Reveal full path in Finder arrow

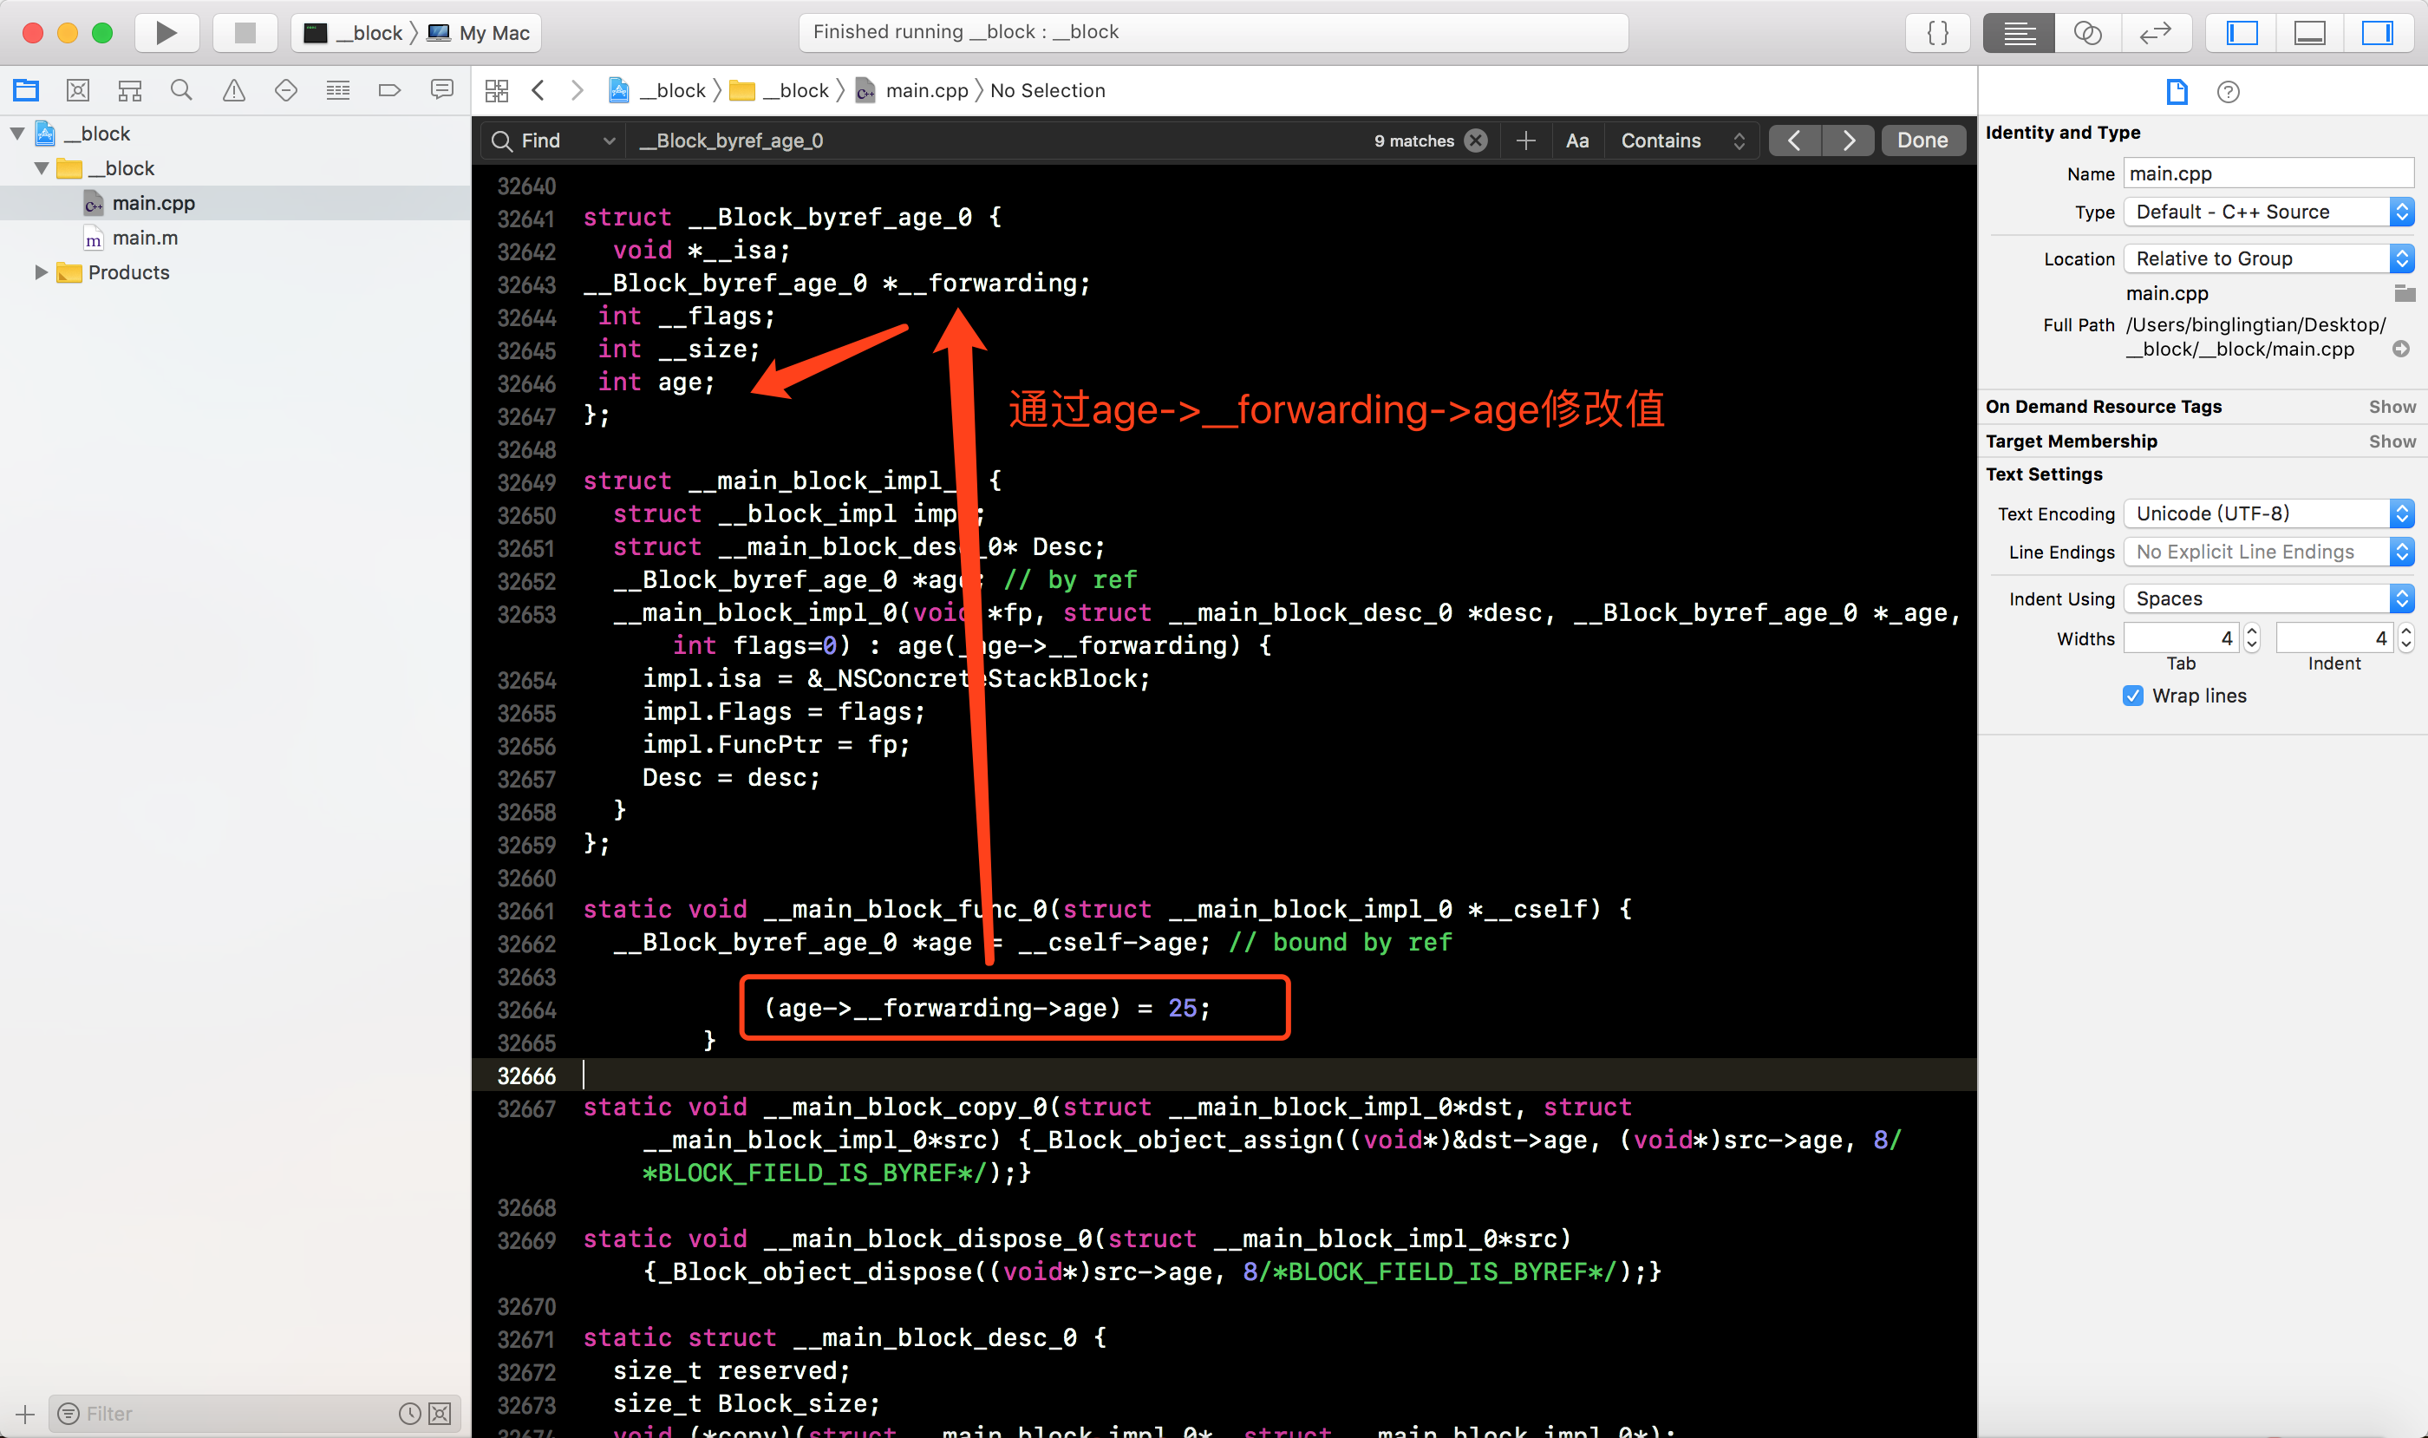(2401, 349)
